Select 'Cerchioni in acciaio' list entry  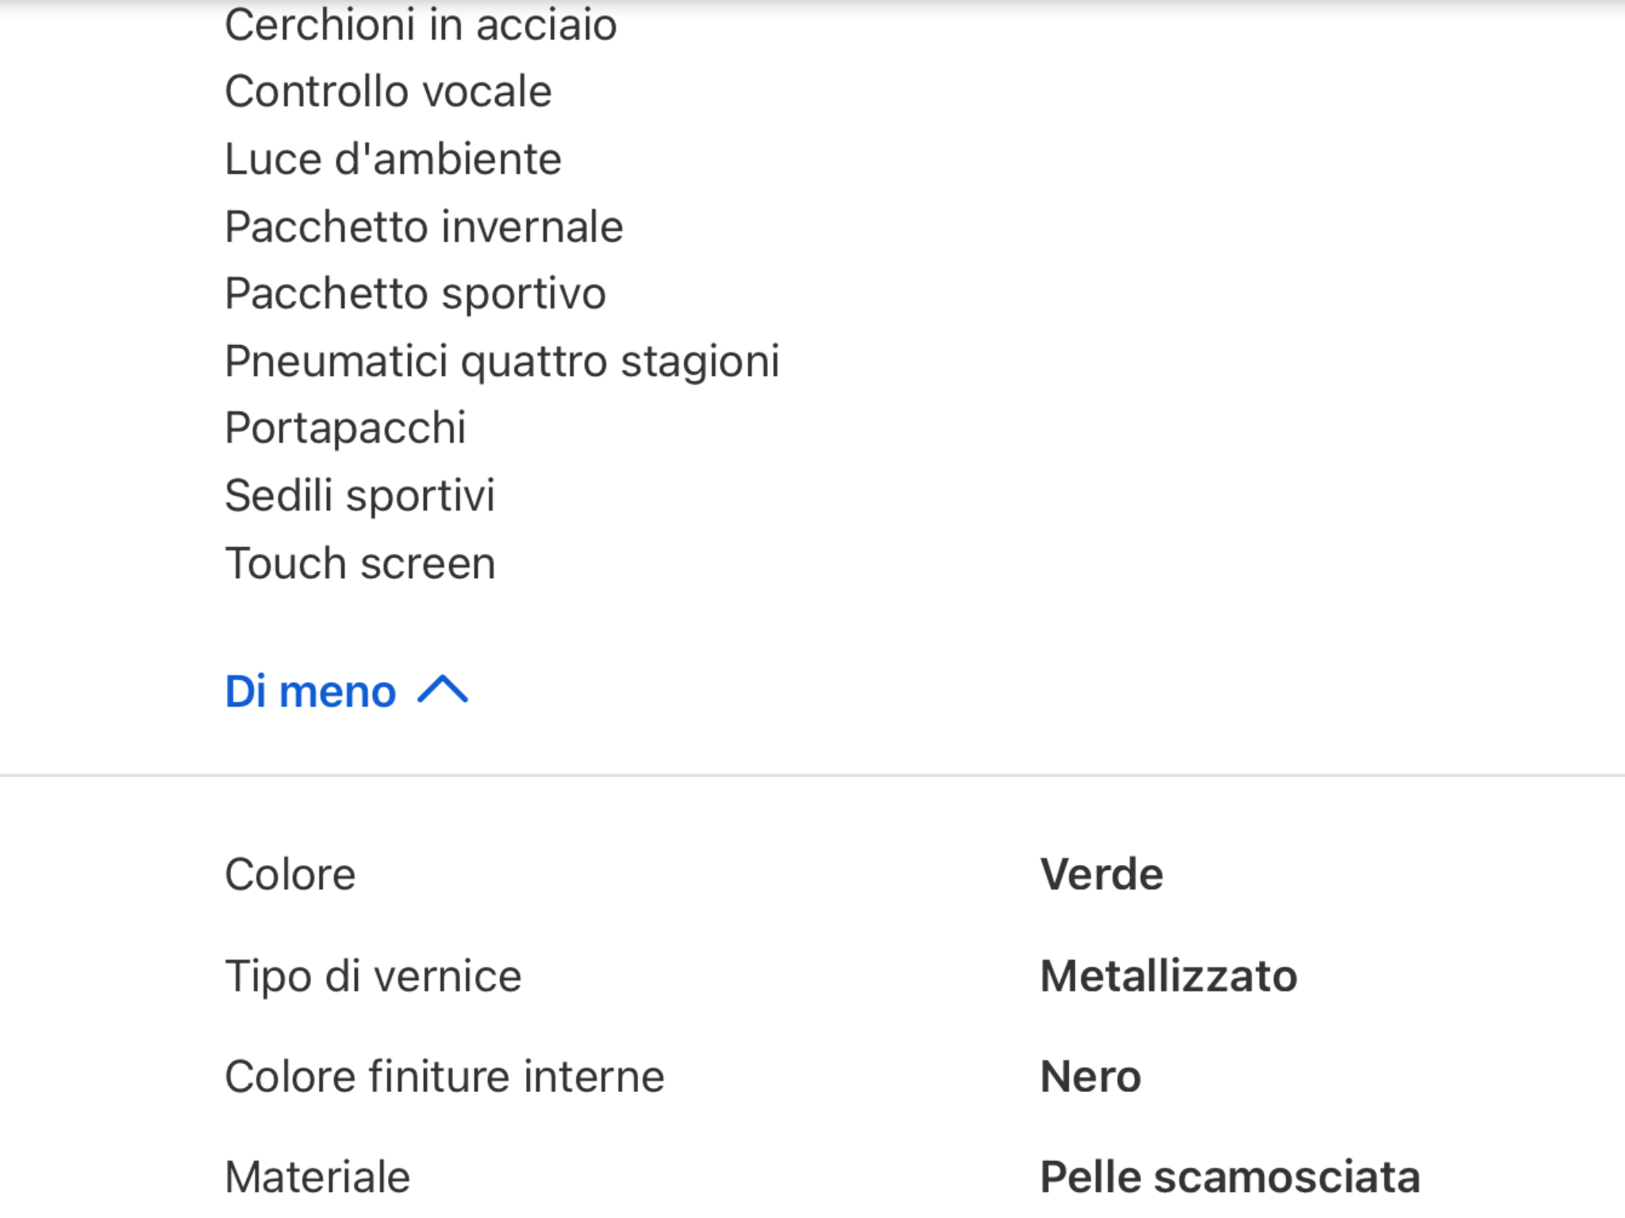(x=421, y=25)
